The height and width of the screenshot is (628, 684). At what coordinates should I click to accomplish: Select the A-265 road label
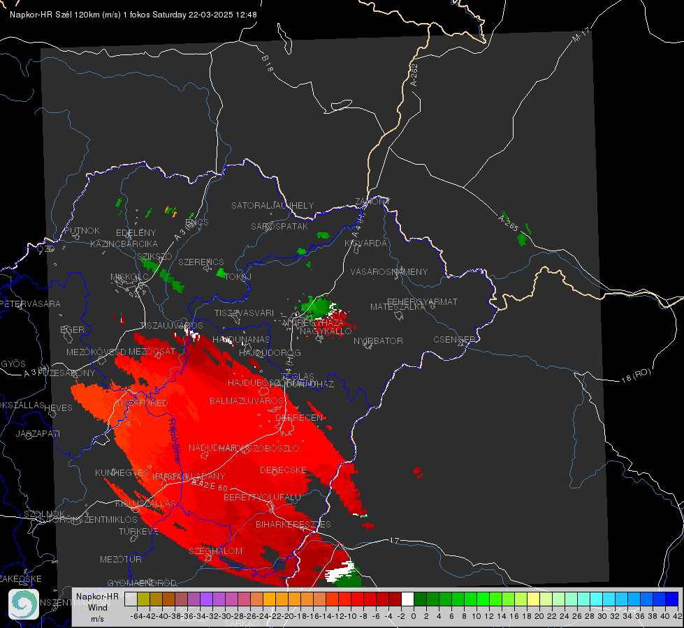[508, 223]
